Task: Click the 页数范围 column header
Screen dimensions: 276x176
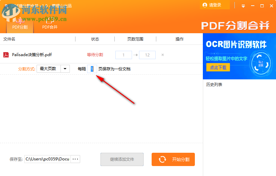Action: [x=135, y=39]
